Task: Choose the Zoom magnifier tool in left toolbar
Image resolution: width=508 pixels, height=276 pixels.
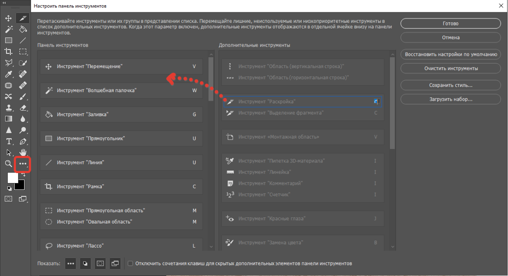Action: [x=8, y=164]
